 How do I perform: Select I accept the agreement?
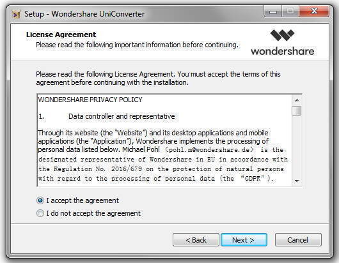tap(40, 200)
